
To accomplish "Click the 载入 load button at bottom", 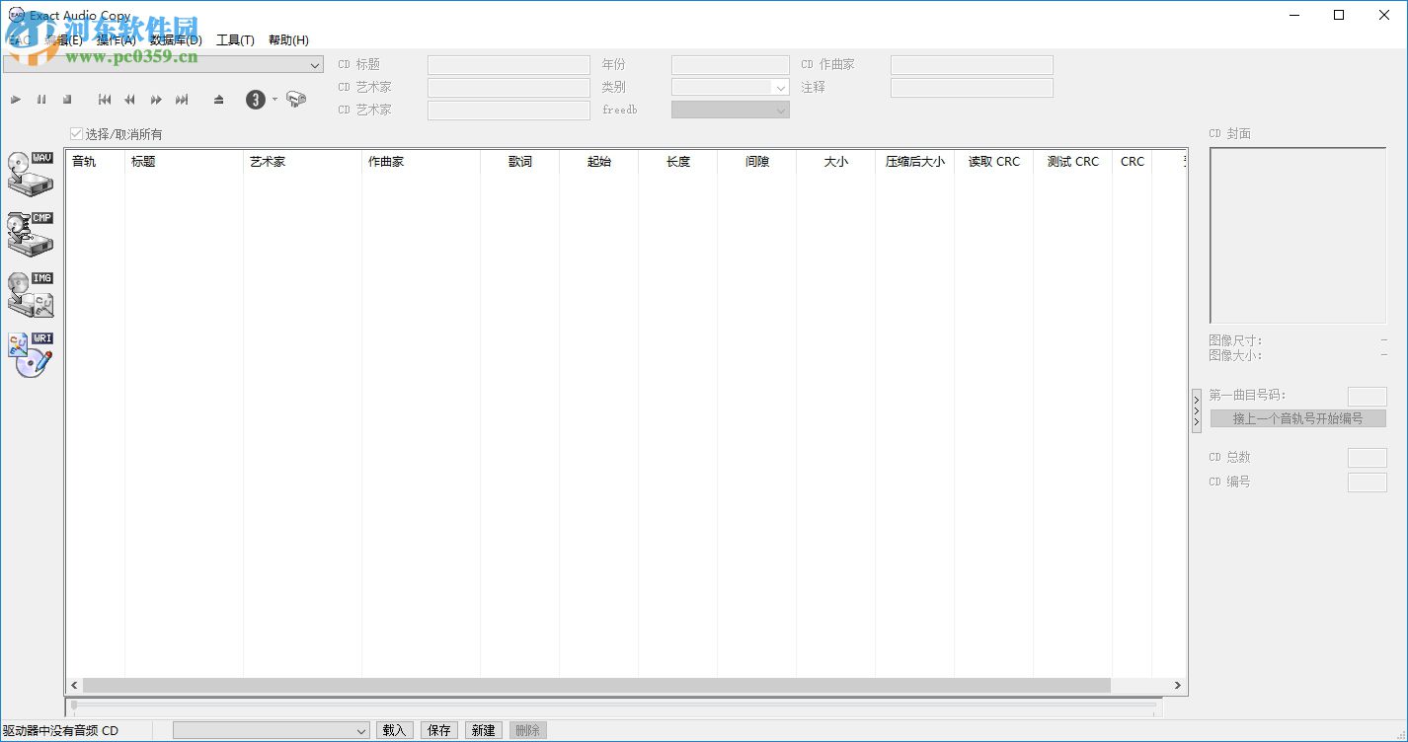I will [394, 729].
